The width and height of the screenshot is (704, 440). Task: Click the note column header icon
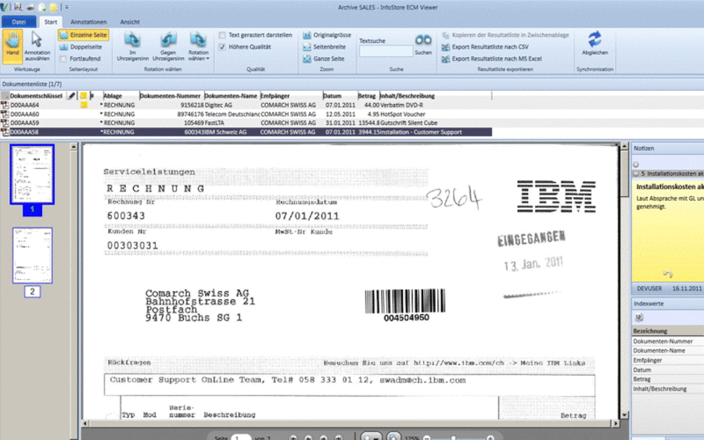pos(84,96)
